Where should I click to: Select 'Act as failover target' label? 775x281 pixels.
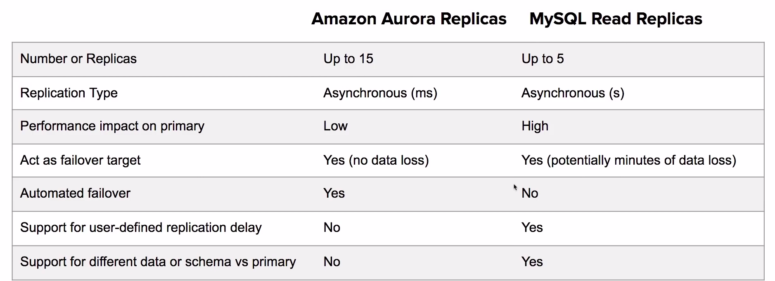[81, 160]
